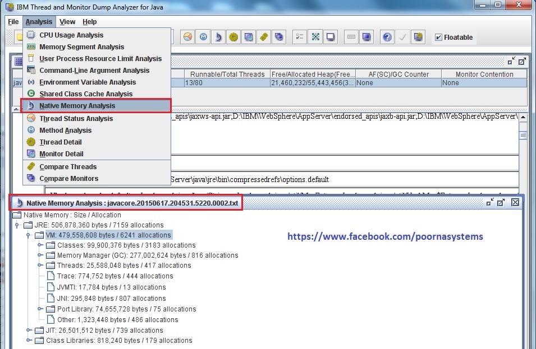The height and width of the screenshot is (349, 536).
Task: Select Method Analysis menu entry
Action: 97,131
